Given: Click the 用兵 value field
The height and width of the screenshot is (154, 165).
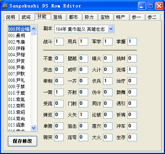Looking at the screenshot, I should 83,42.
